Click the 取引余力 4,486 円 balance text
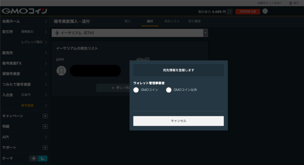Screen dimensions: 304x165 coord(212,12)
